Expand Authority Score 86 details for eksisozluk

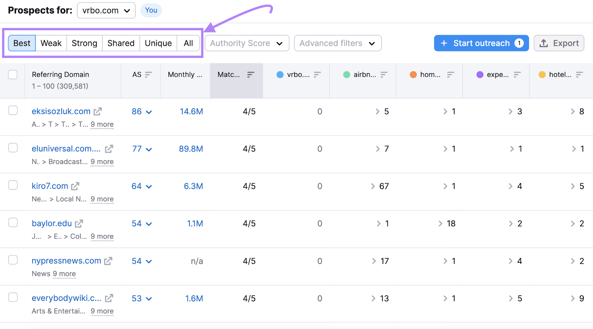[149, 112]
